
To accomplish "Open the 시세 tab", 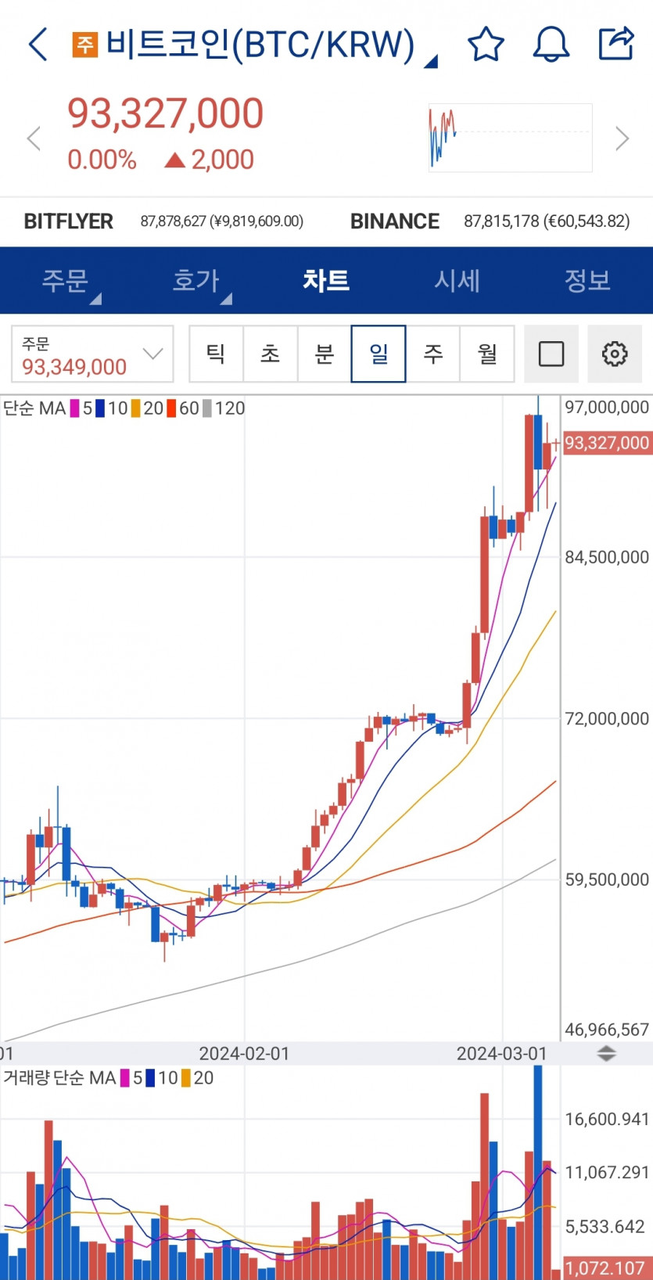I will [x=457, y=281].
